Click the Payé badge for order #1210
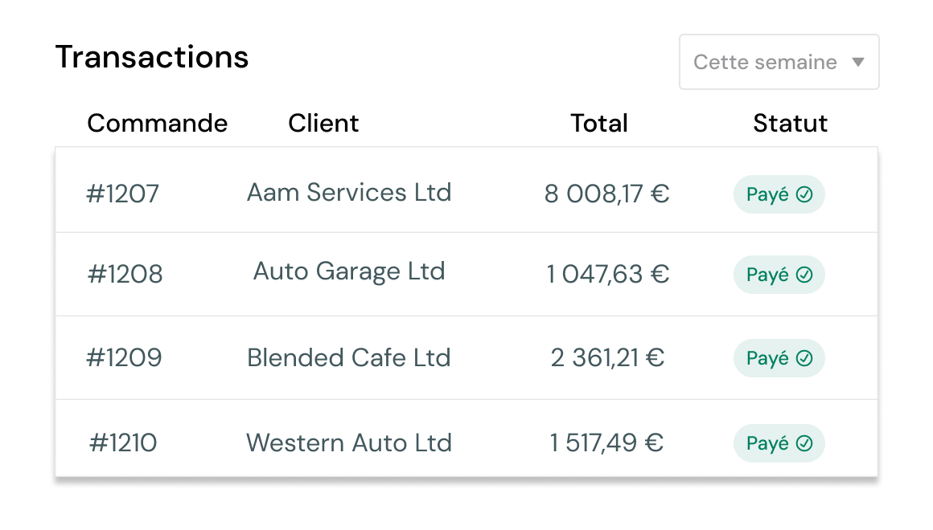The height and width of the screenshot is (530, 933). coord(779,443)
